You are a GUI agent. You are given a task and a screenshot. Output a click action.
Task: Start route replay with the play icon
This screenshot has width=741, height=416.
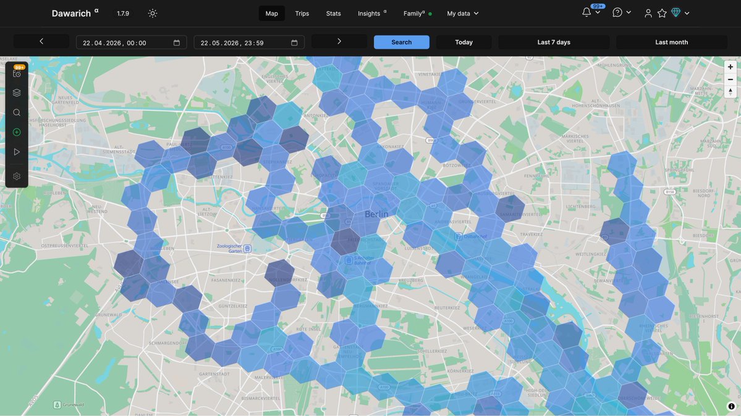click(17, 152)
